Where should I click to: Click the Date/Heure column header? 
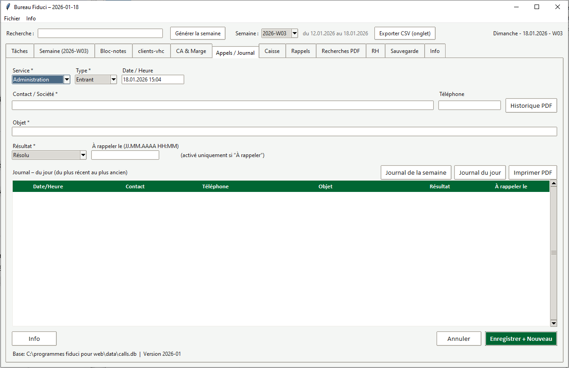coord(48,186)
